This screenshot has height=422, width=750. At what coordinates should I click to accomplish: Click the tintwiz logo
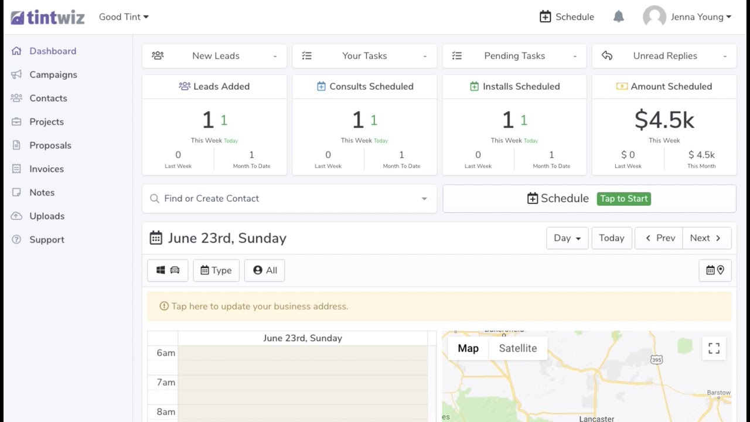[47, 17]
